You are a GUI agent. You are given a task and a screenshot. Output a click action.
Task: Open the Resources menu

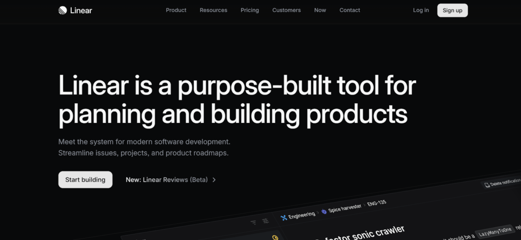213,10
